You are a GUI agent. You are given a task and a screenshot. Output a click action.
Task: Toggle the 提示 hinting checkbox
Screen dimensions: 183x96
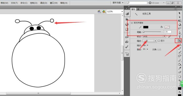[x=159, y=41]
